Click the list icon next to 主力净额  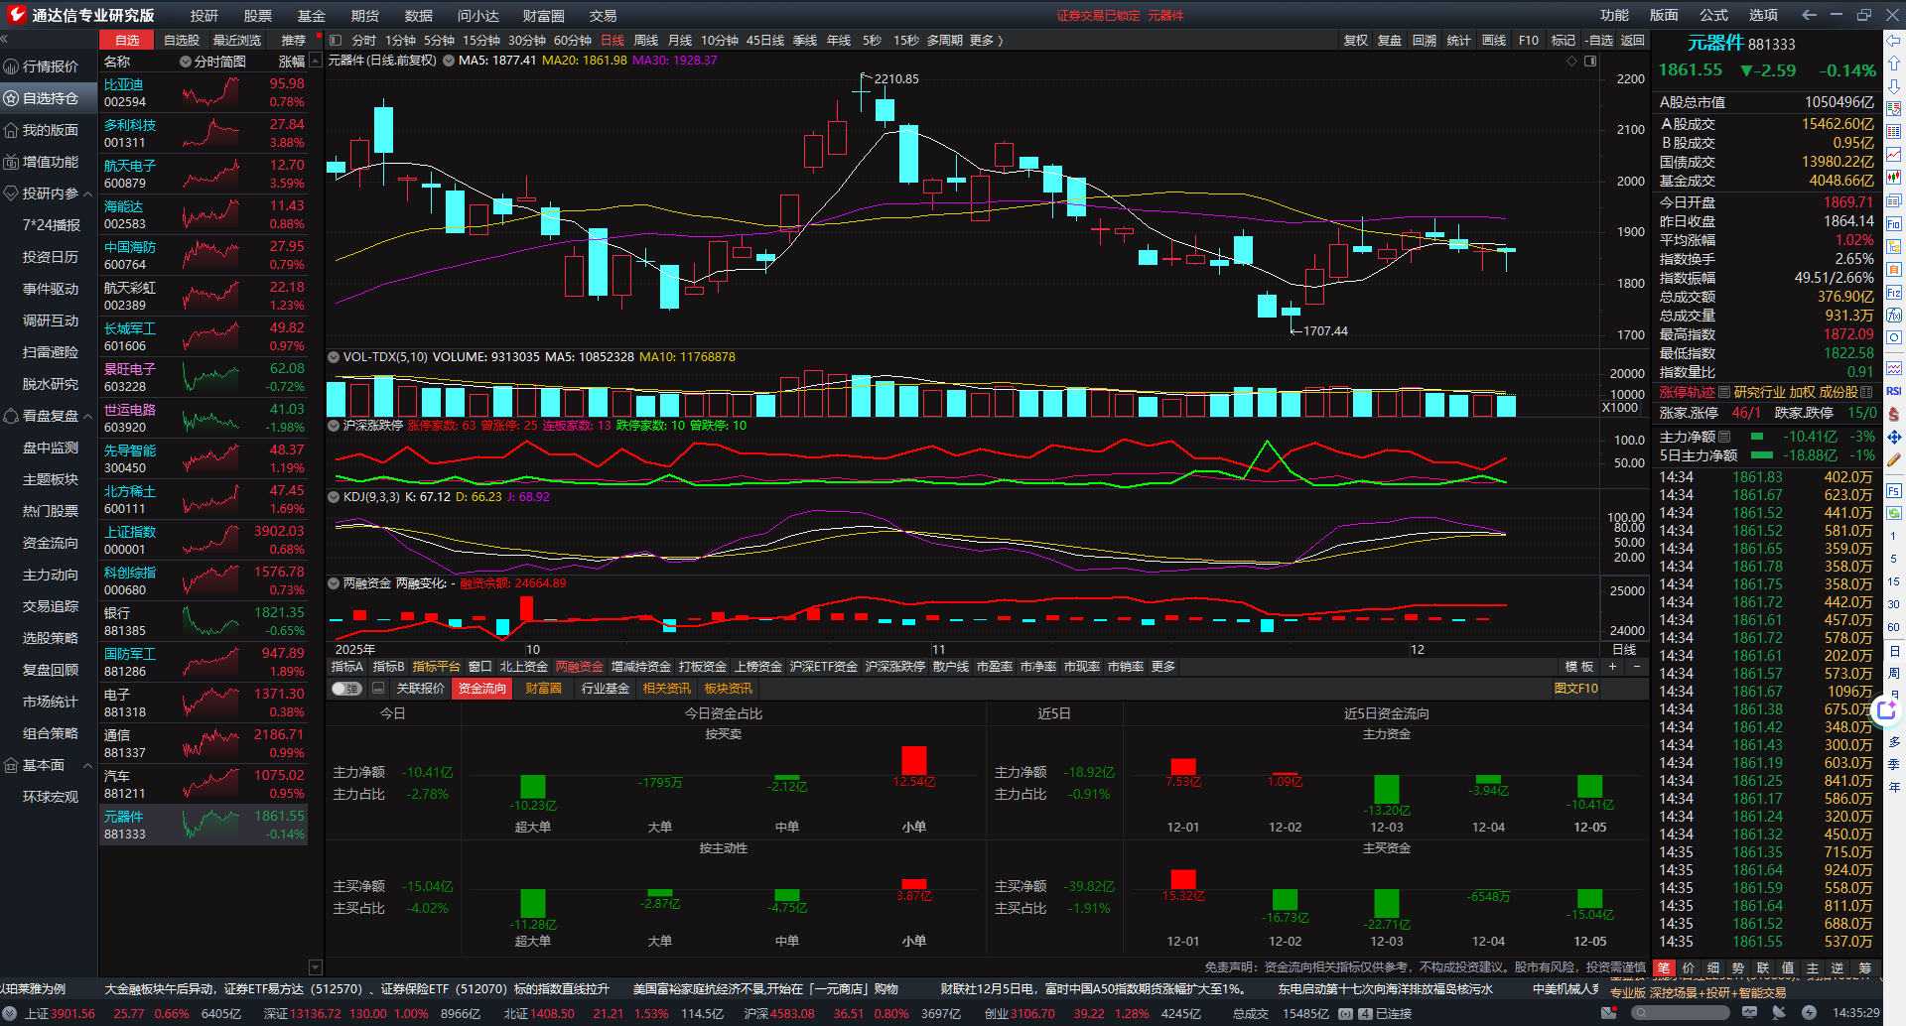[1724, 437]
